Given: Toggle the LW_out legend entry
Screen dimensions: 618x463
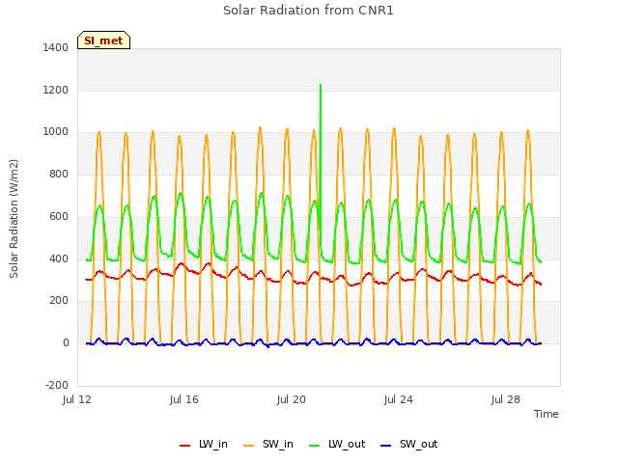Looking at the screenshot, I should coord(337,444).
